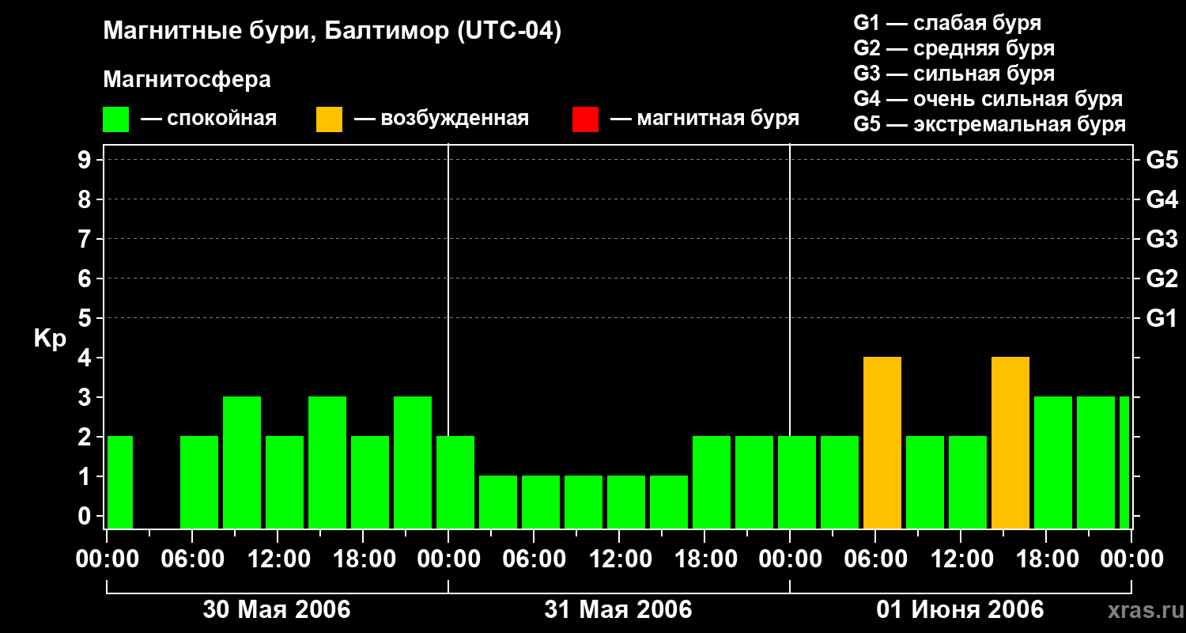Click the second orange bar on 01 Июня at 15:00
This screenshot has width=1186, height=633.
click(x=1010, y=443)
